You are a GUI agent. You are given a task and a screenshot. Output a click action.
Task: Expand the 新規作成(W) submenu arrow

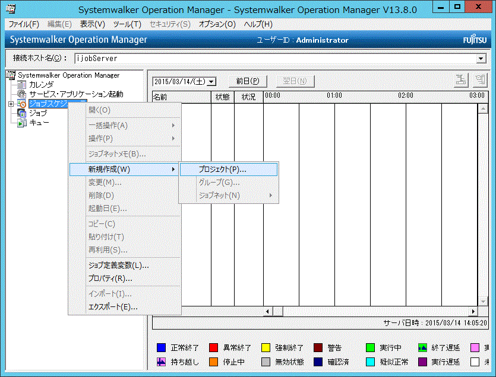point(173,170)
